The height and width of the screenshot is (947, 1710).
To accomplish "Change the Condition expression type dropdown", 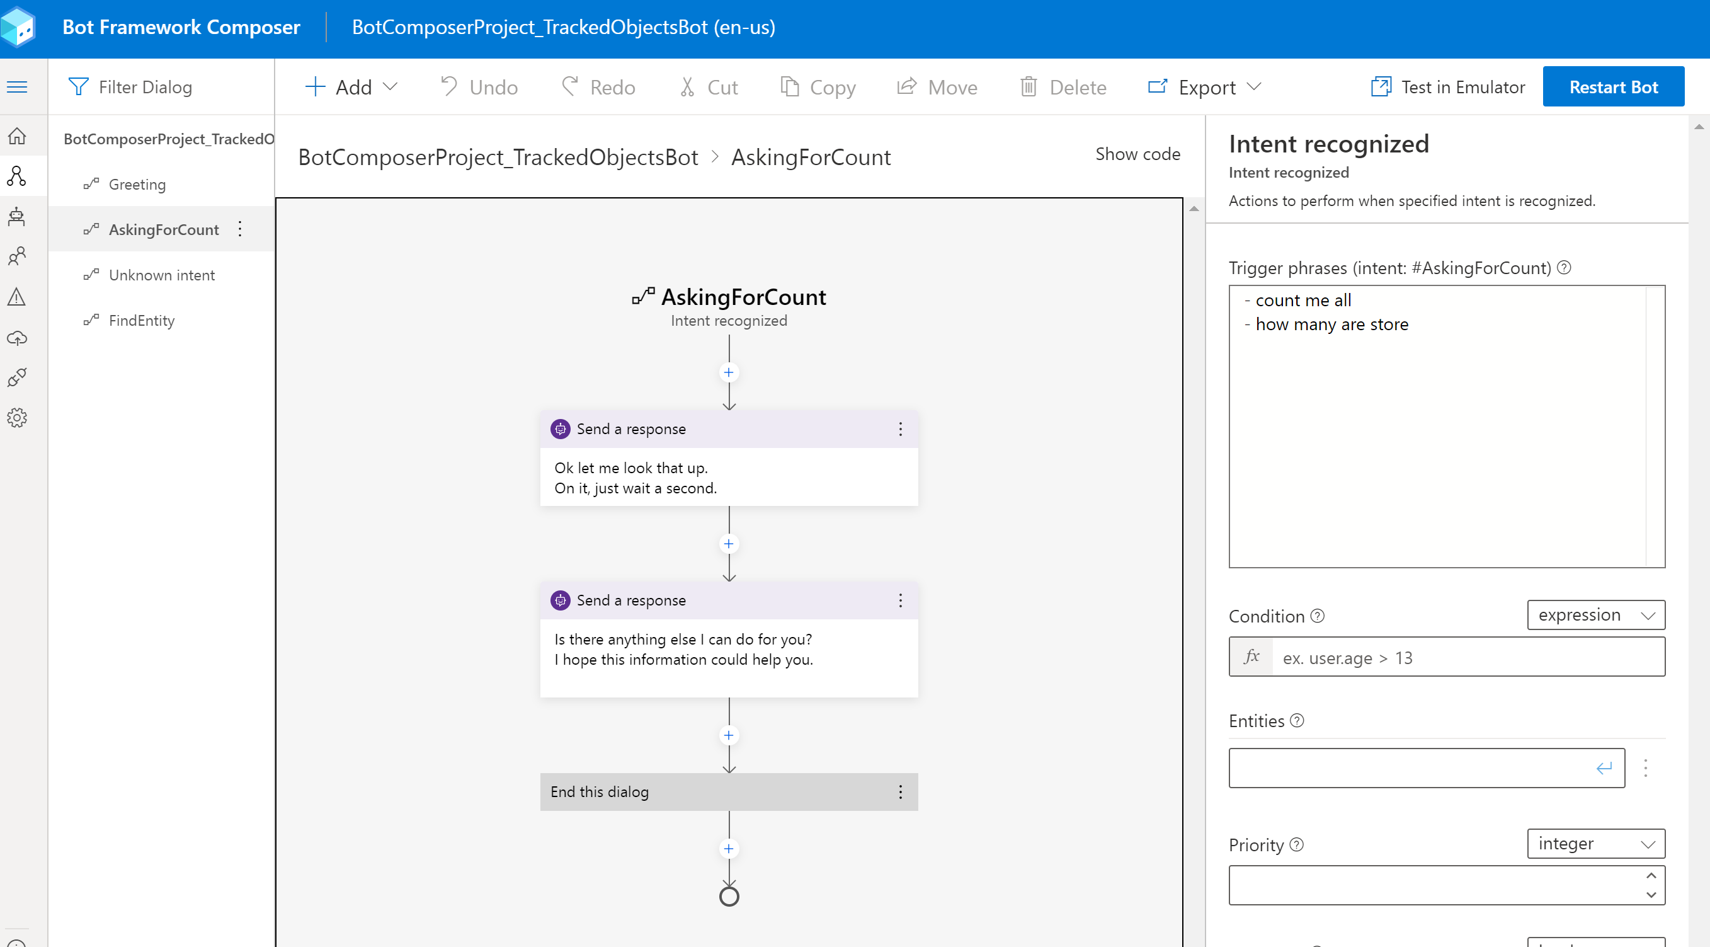I will tap(1596, 614).
